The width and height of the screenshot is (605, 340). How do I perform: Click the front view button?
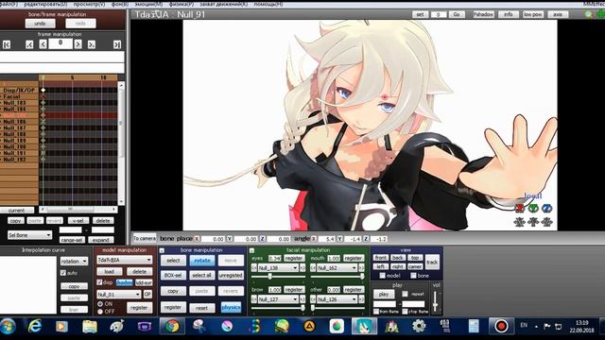pos(380,258)
